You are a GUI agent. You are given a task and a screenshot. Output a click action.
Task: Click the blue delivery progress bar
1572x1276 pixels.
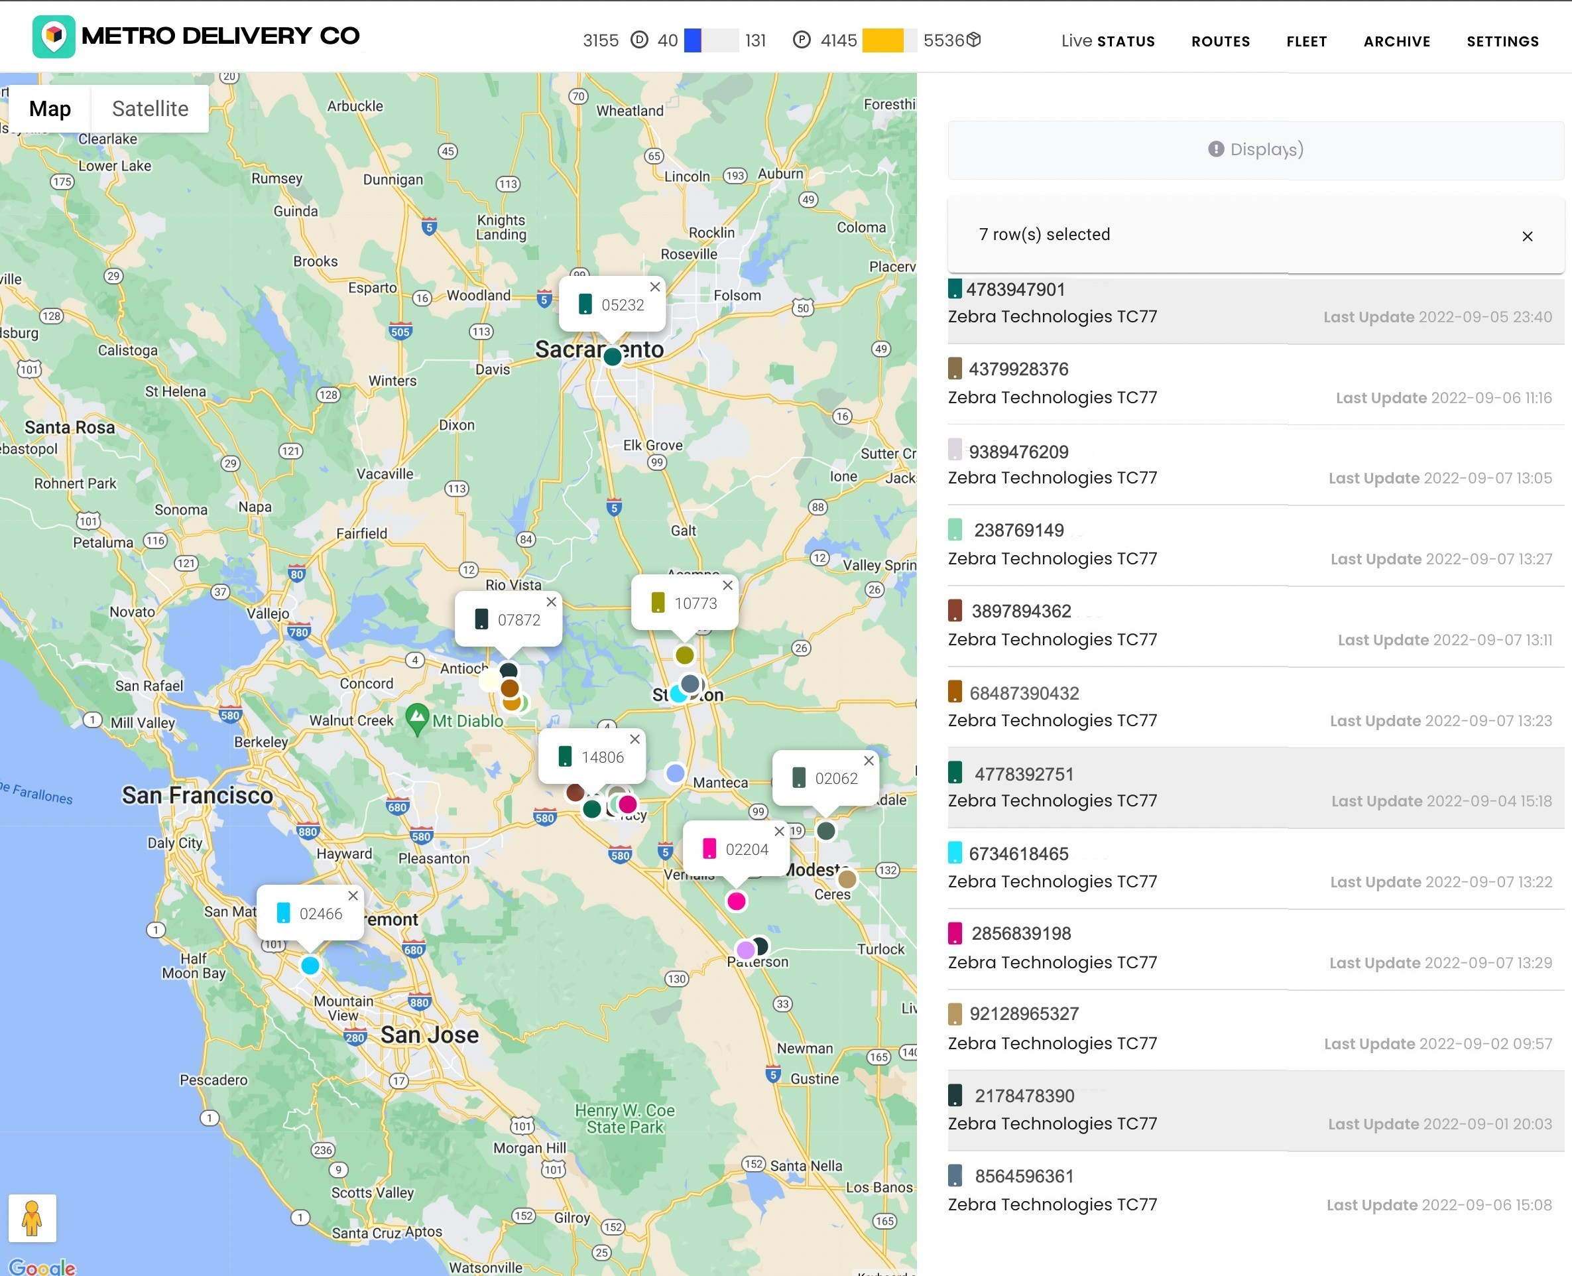click(x=711, y=40)
